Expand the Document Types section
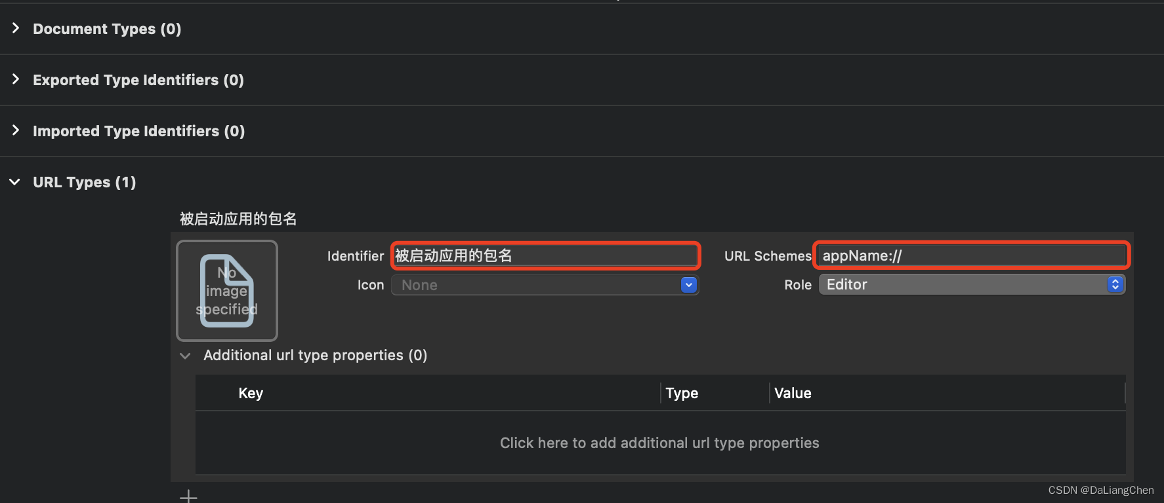Viewport: 1164px width, 503px height. (x=15, y=28)
